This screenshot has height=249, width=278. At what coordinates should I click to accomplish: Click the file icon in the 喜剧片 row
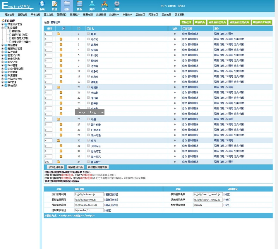(x=61, y=44)
